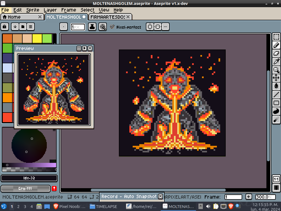The image size is (281, 211).
Task: Open the File menu
Action: pos(5,10)
